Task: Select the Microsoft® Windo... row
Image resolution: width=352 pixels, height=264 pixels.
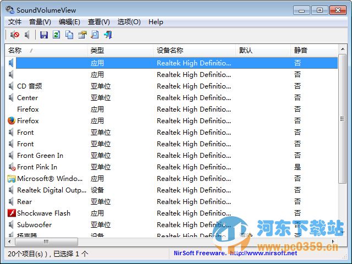Action: click(x=172, y=178)
